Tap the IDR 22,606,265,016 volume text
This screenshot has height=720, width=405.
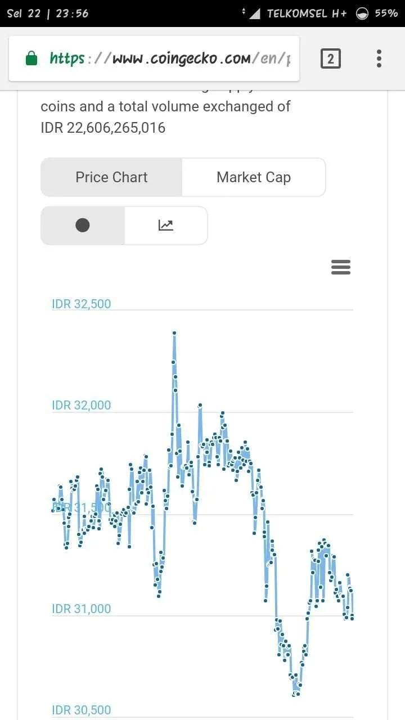point(103,128)
